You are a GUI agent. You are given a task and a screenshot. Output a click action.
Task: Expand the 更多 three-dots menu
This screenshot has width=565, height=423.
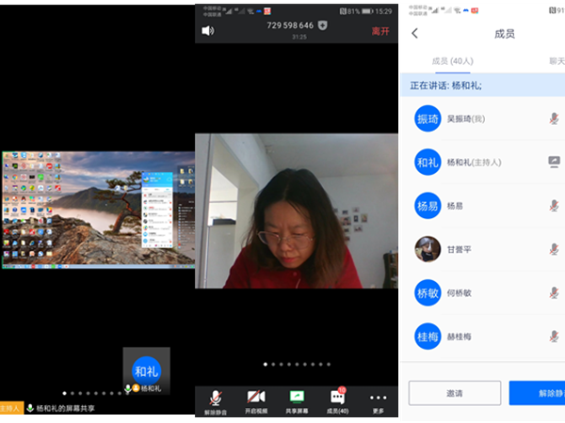click(x=378, y=401)
